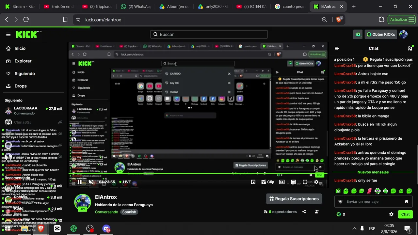This screenshot has width=418, height=235.
Task: Open ElAntrox channel avatar
Action: 83,202
